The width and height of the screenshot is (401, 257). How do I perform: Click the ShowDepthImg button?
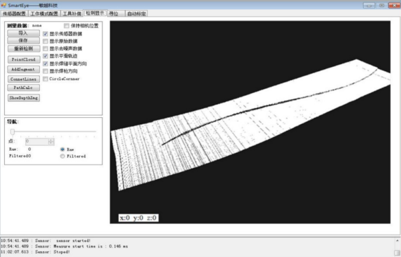tap(24, 98)
